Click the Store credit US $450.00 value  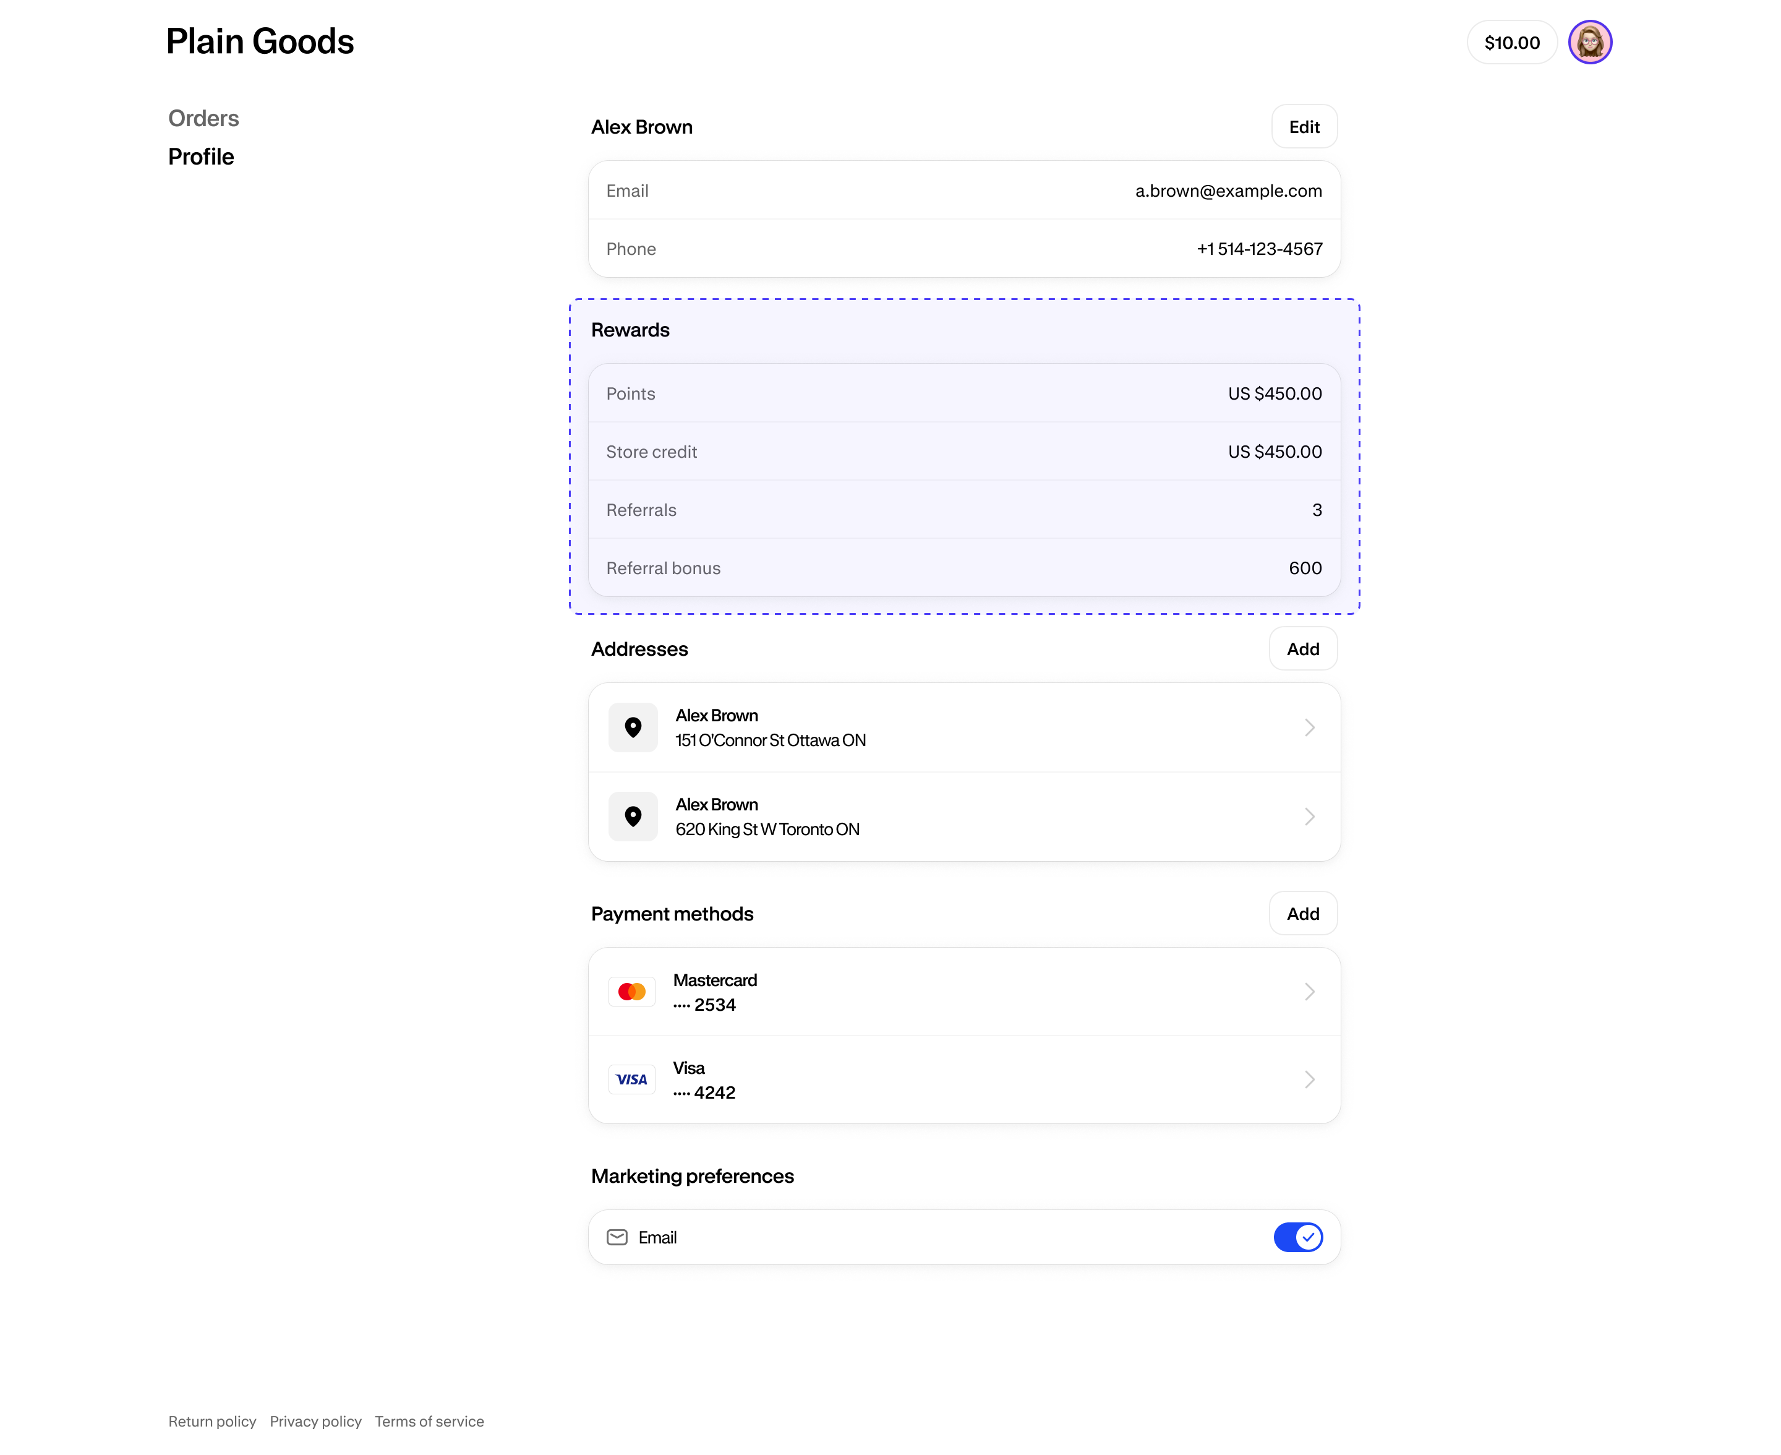[1274, 452]
